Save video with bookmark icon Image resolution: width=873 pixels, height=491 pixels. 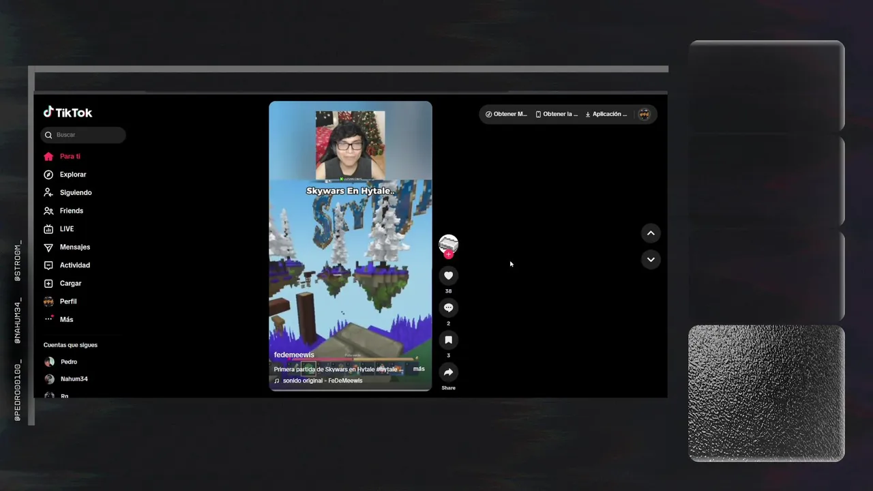(x=448, y=340)
